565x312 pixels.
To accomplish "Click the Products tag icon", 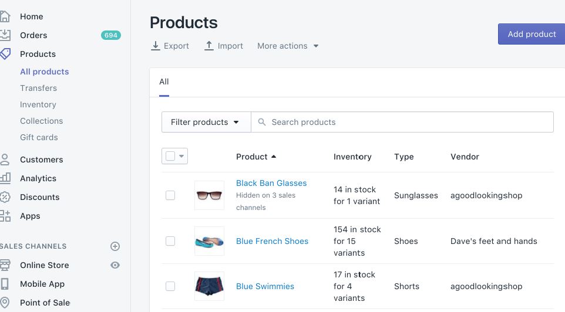I will (x=5, y=54).
